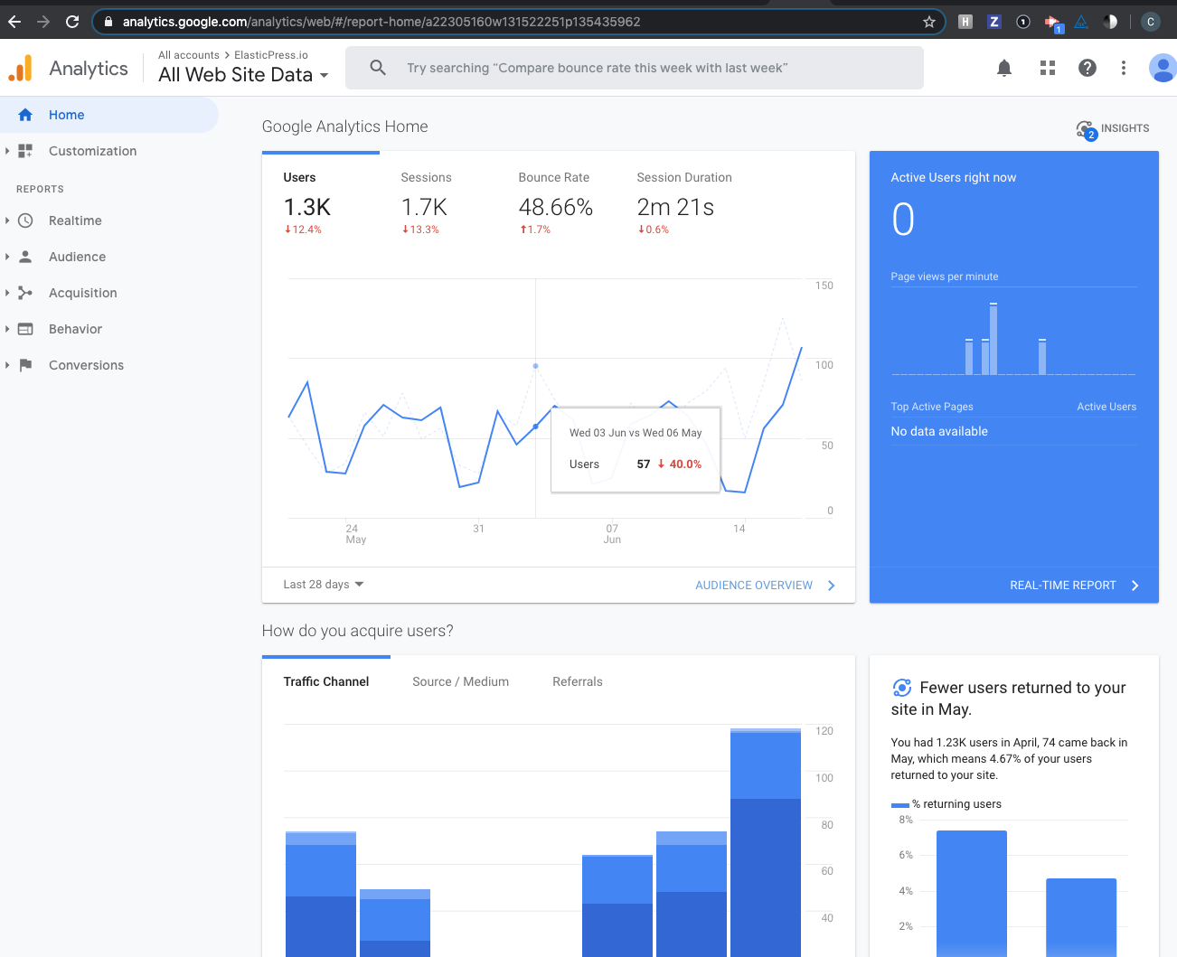Reload the page with the refresh icon

[72, 22]
